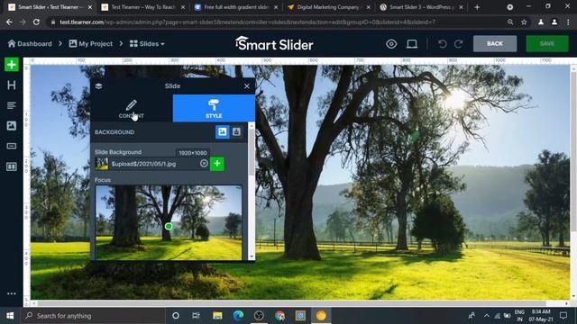577x324 pixels.
Task: Add a Button layer from sidebar
Action: 12,146
